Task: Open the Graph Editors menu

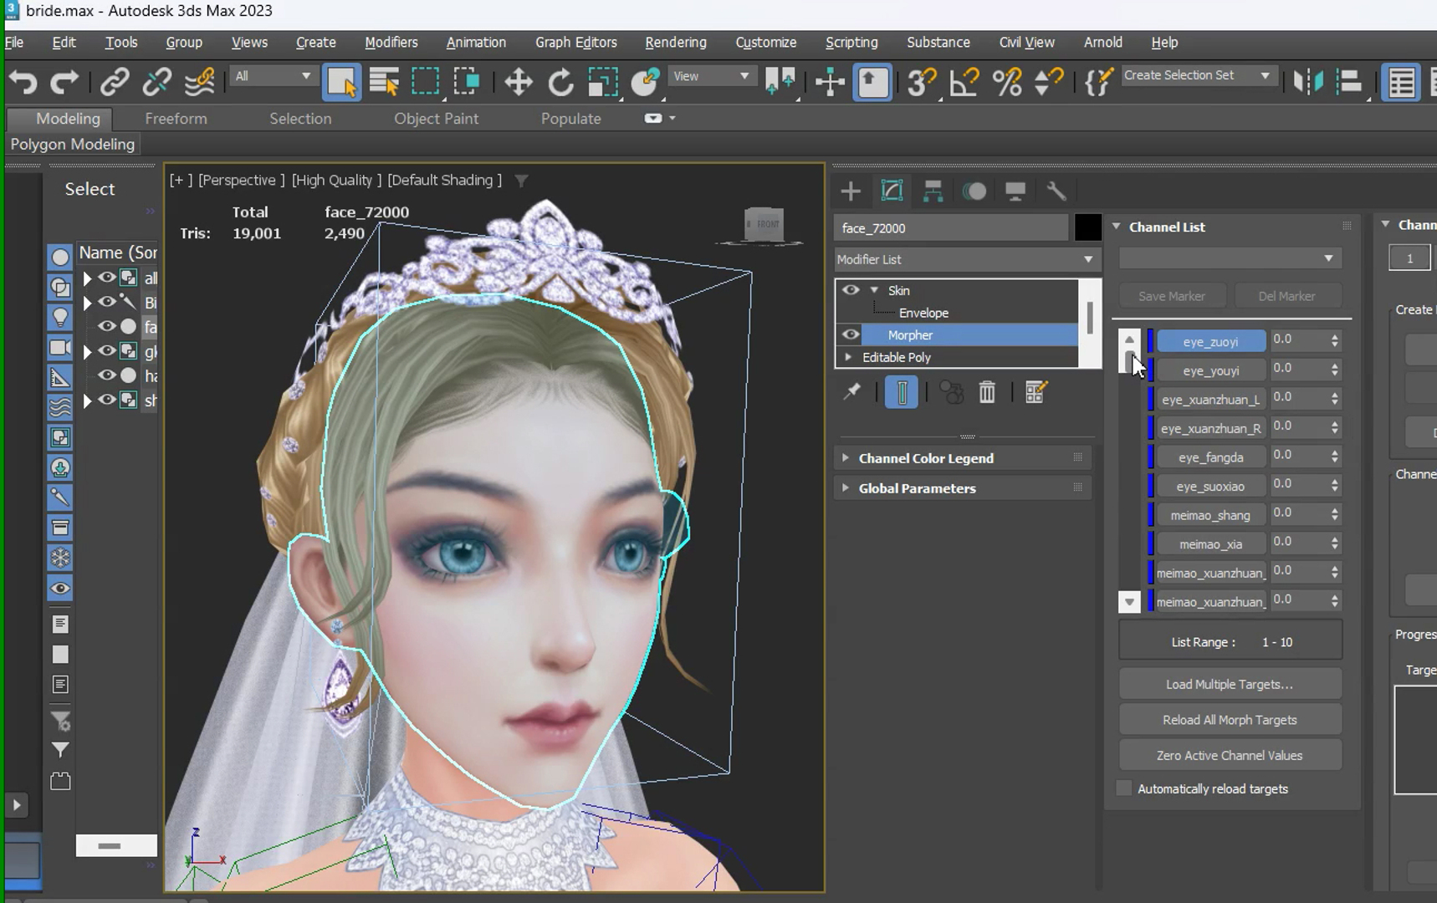Action: coord(576,43)
